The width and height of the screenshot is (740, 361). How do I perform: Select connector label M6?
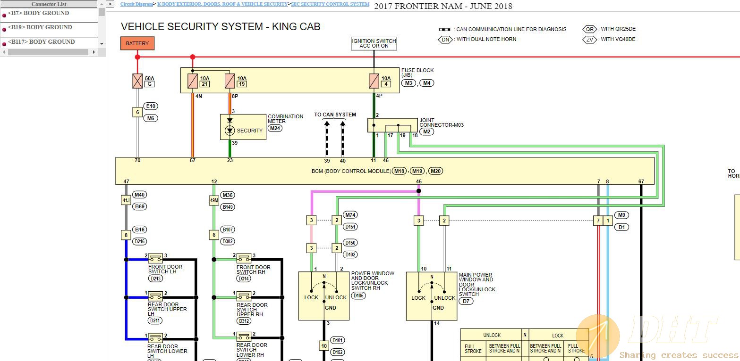coord(151,118)
